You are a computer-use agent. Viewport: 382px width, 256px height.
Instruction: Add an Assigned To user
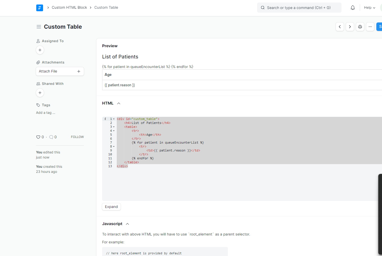tap(40, 50)
